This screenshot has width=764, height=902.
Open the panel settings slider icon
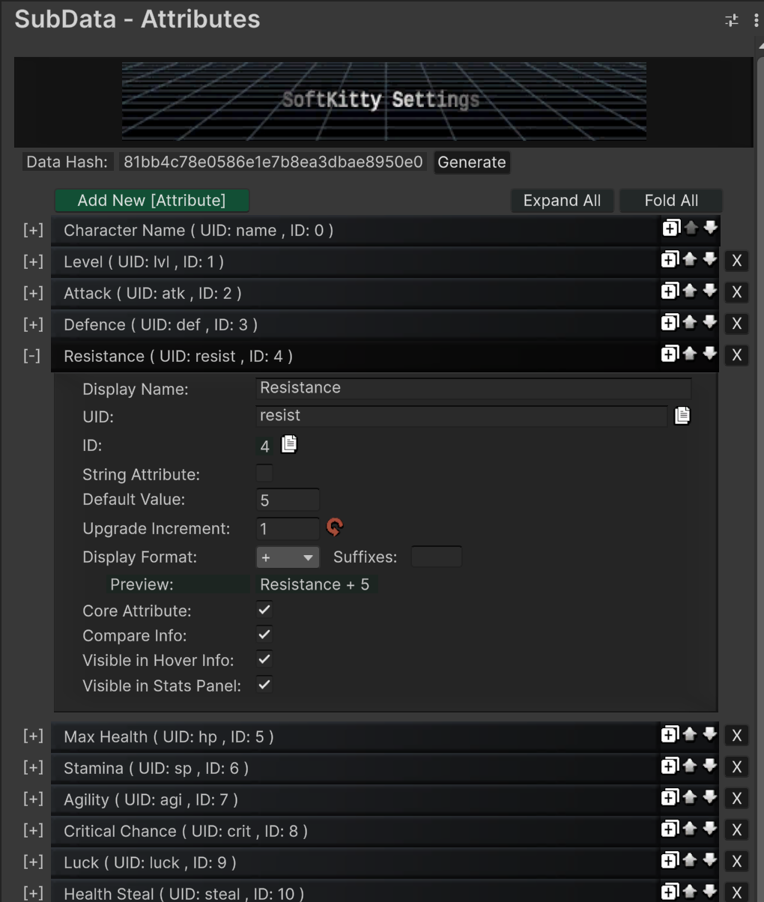coord(732,20)
